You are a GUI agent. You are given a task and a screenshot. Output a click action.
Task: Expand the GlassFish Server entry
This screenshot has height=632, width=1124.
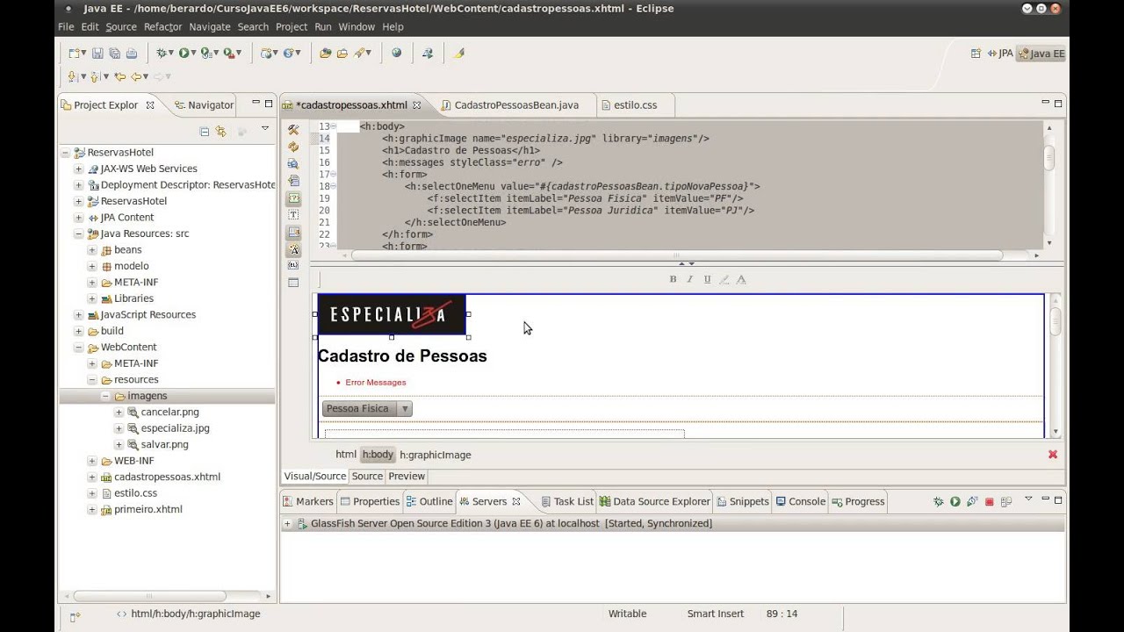pos(287,523)
